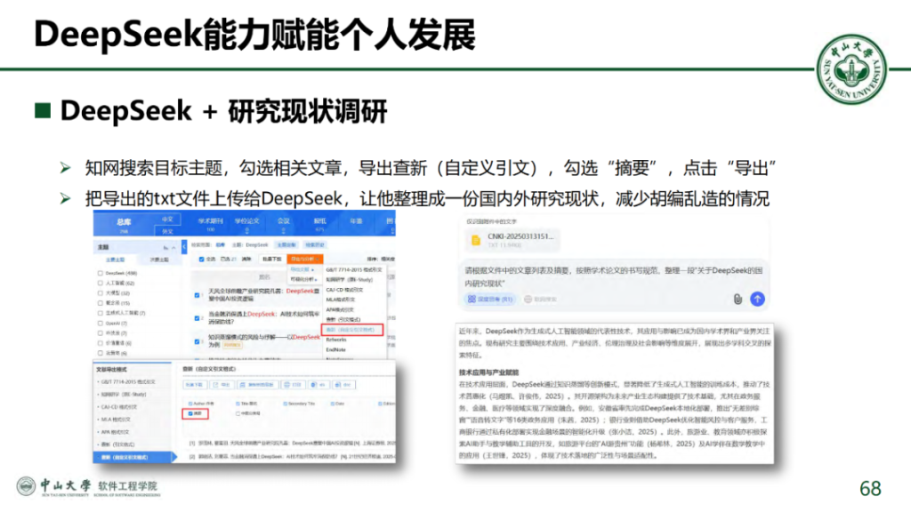Image resolution: width=911 pixels, height=512 pixels.
Task: Switch to the 会议 tab
Action: [283, 223]
